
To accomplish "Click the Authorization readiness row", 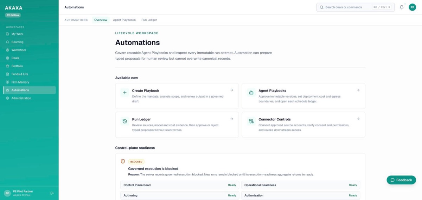I will (x=301, y=195).
